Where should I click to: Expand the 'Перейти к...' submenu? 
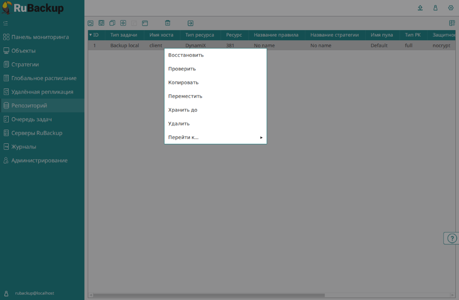tap(215, 137)
